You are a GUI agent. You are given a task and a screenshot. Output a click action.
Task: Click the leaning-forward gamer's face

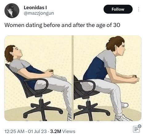(121, 48)
